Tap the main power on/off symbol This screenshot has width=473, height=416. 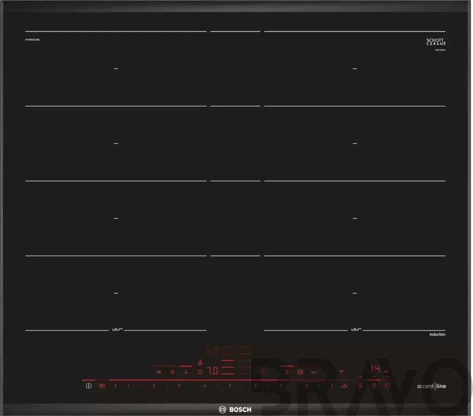click(x=89, y=386)
